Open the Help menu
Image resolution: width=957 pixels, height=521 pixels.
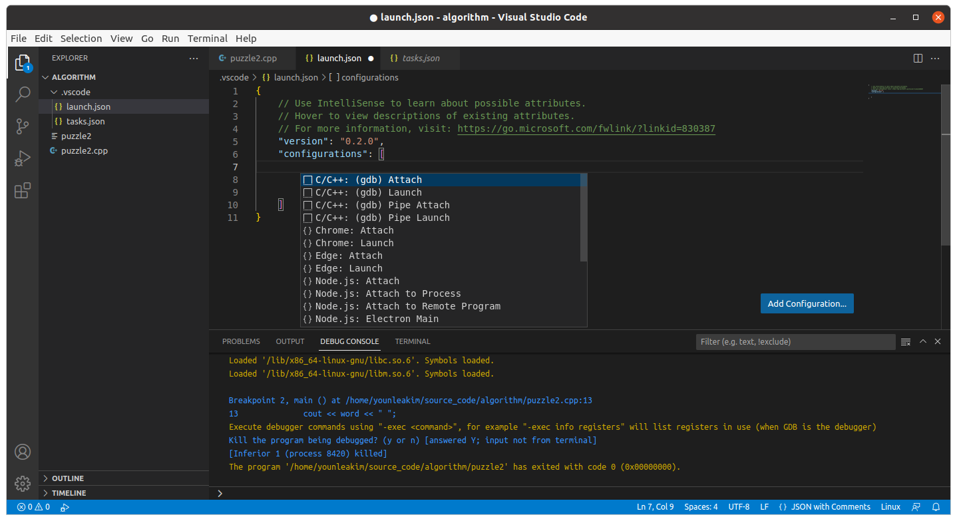pyautogui.click(x=246, y=39)
